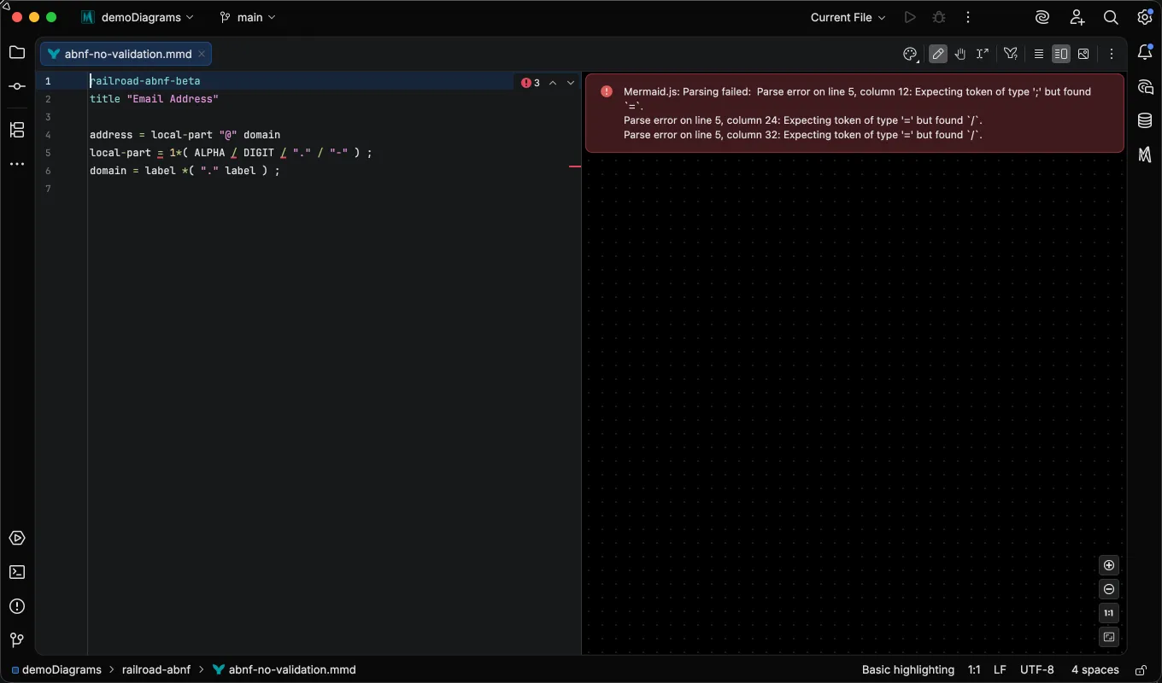The image size is (1162, 683).
Task: Open Search Everywhere
Action: [x=1111, y=17]
